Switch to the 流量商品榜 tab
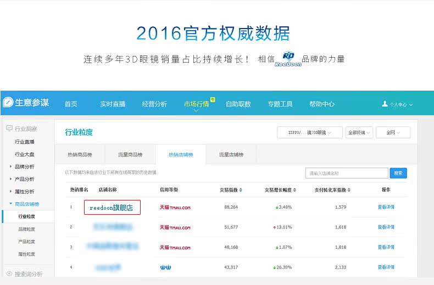Screen dimensions: 434x285 (x=130, y=154)
